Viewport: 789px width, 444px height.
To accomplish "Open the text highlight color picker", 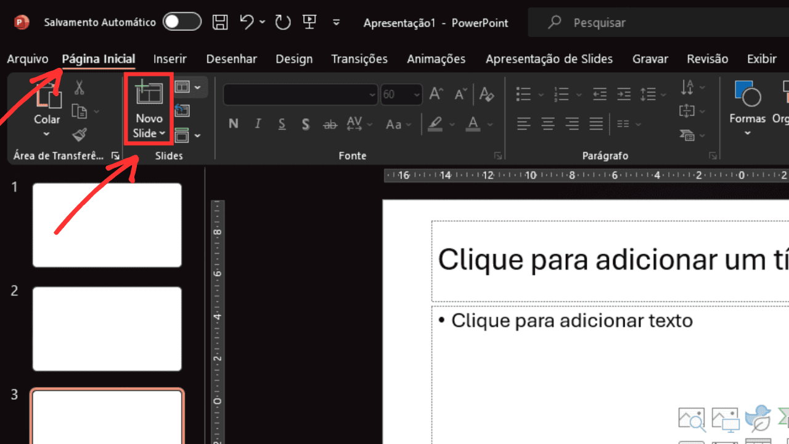I will click(x=452, y=125).
